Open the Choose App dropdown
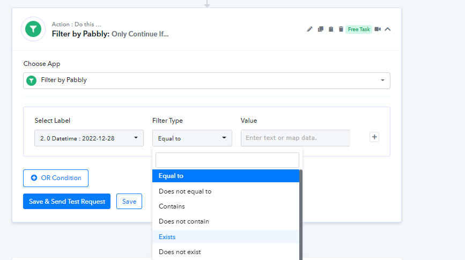Screen dimensions: 465x260 click(x=206, y=80)
